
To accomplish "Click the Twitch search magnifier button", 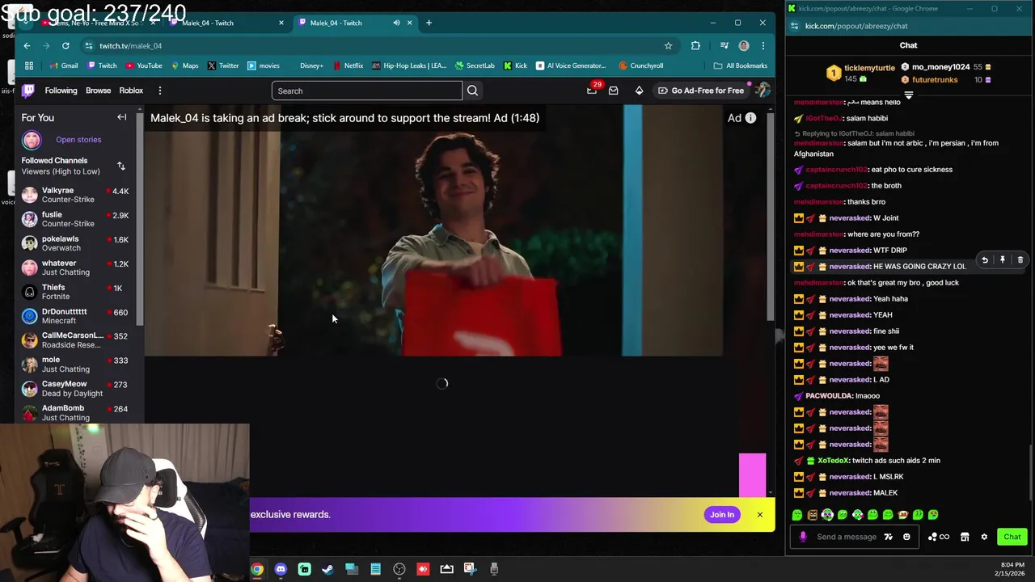I will click(472, 91).
